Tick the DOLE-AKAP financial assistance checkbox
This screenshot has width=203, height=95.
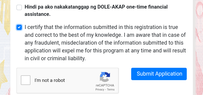coord(19,8)
